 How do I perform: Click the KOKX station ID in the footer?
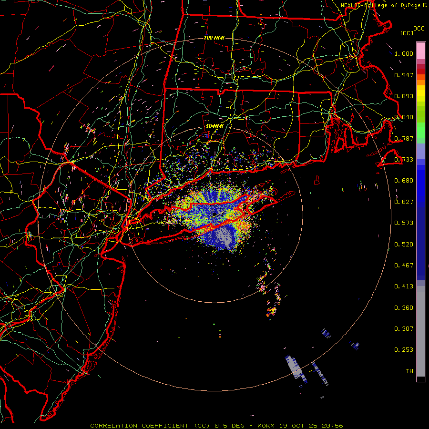[267, 426]
